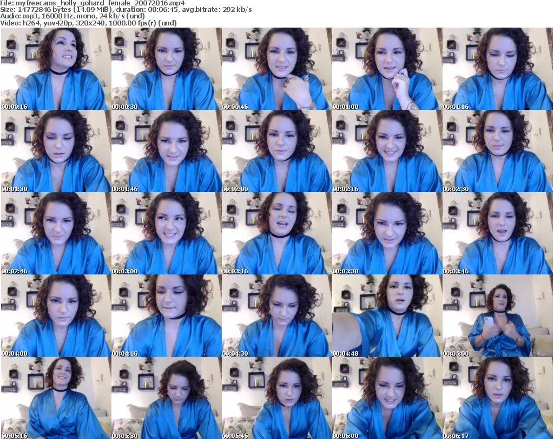Select the frame at 00:01:46

click(167, 151)
